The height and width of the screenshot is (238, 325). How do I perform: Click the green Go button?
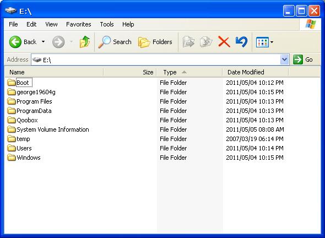(303, 59)
